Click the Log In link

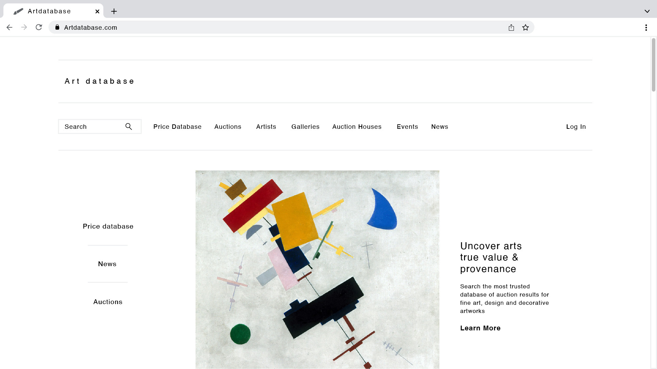[x=576, y=127]
